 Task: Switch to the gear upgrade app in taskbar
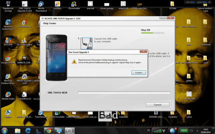tap(70, 131)
